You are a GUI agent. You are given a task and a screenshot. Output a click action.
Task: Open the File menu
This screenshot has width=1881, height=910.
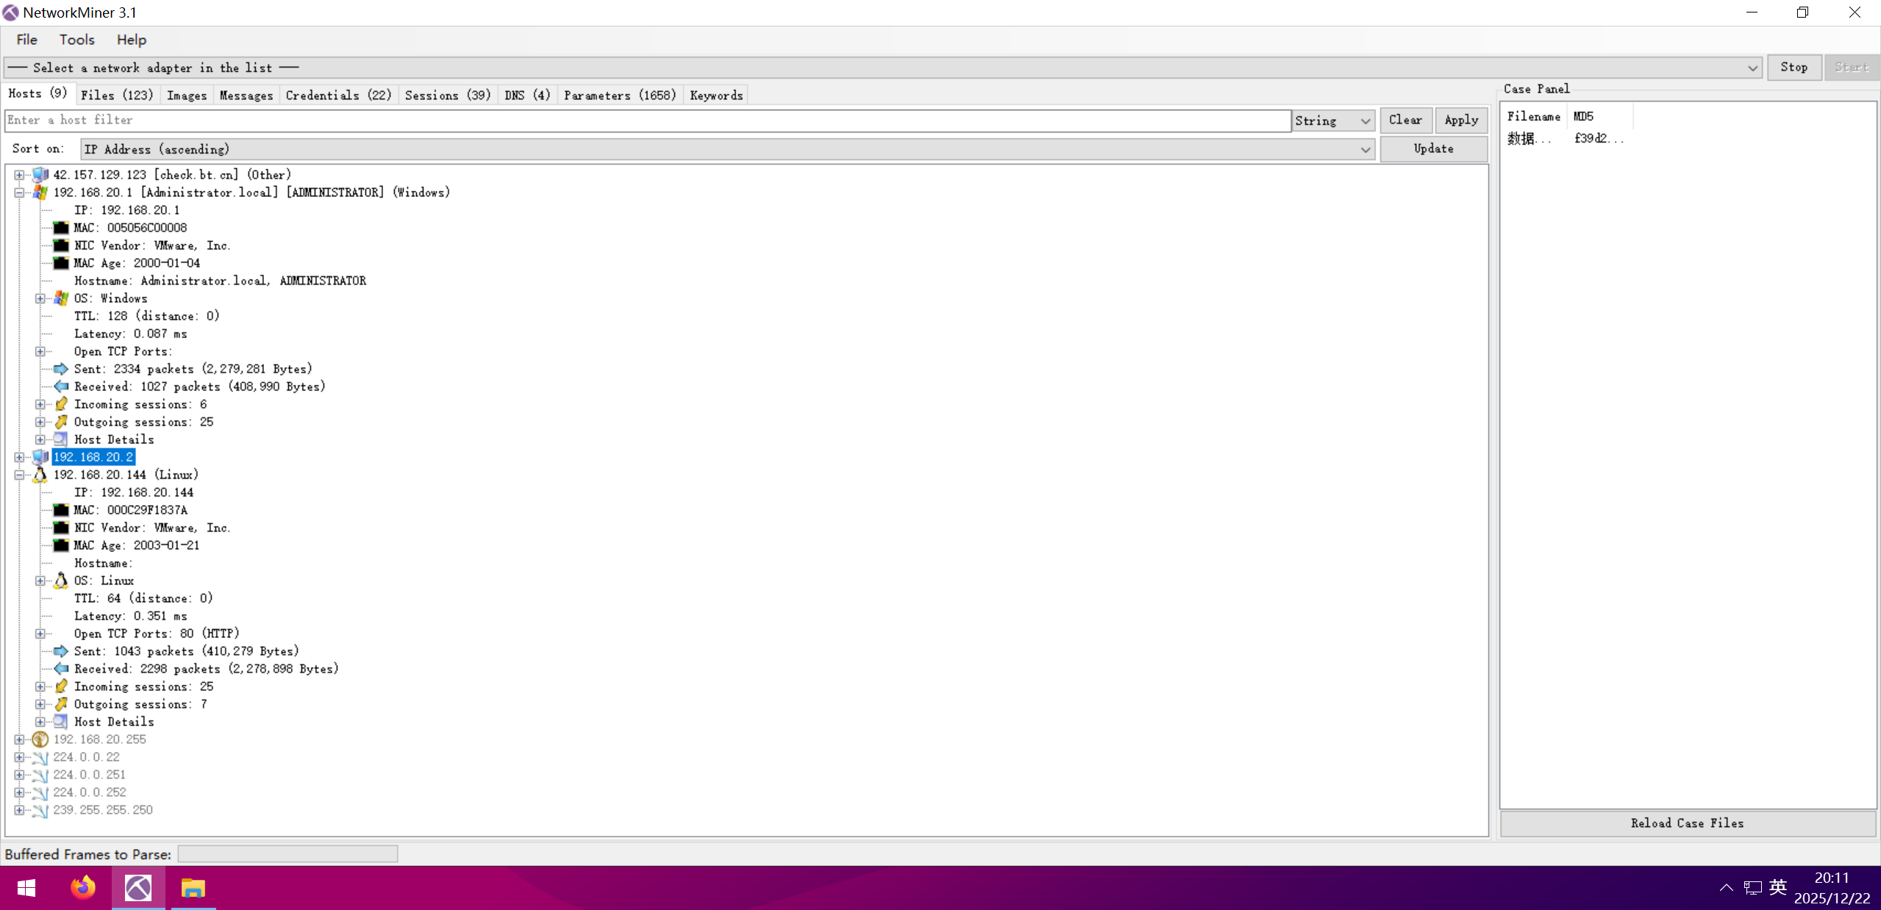coord(27,40)
